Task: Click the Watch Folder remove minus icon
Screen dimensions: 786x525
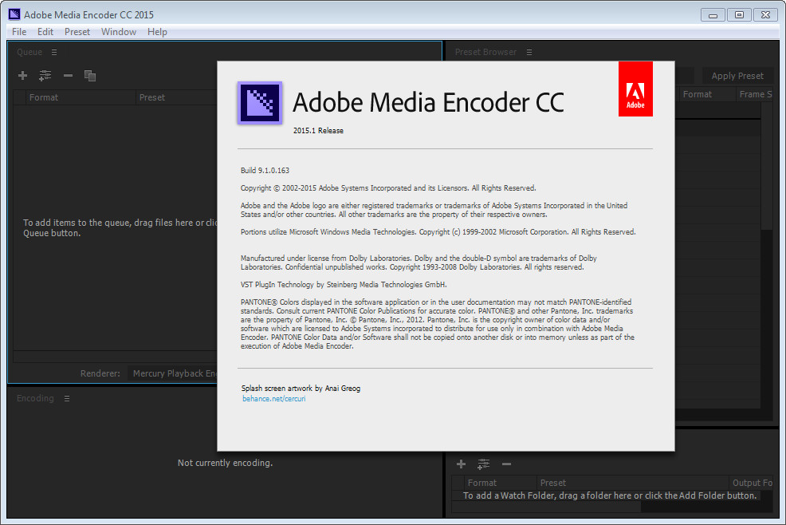Action: [506, 464]
